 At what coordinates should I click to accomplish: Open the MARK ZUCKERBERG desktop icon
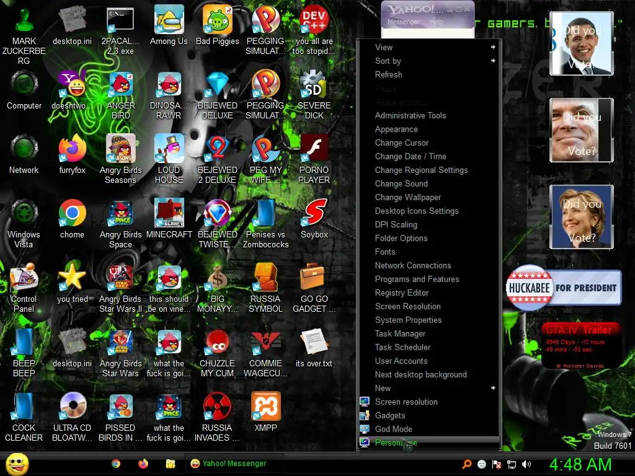coord(24,35)
